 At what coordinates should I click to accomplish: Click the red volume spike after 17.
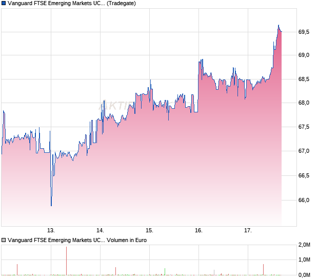[264, 270]
